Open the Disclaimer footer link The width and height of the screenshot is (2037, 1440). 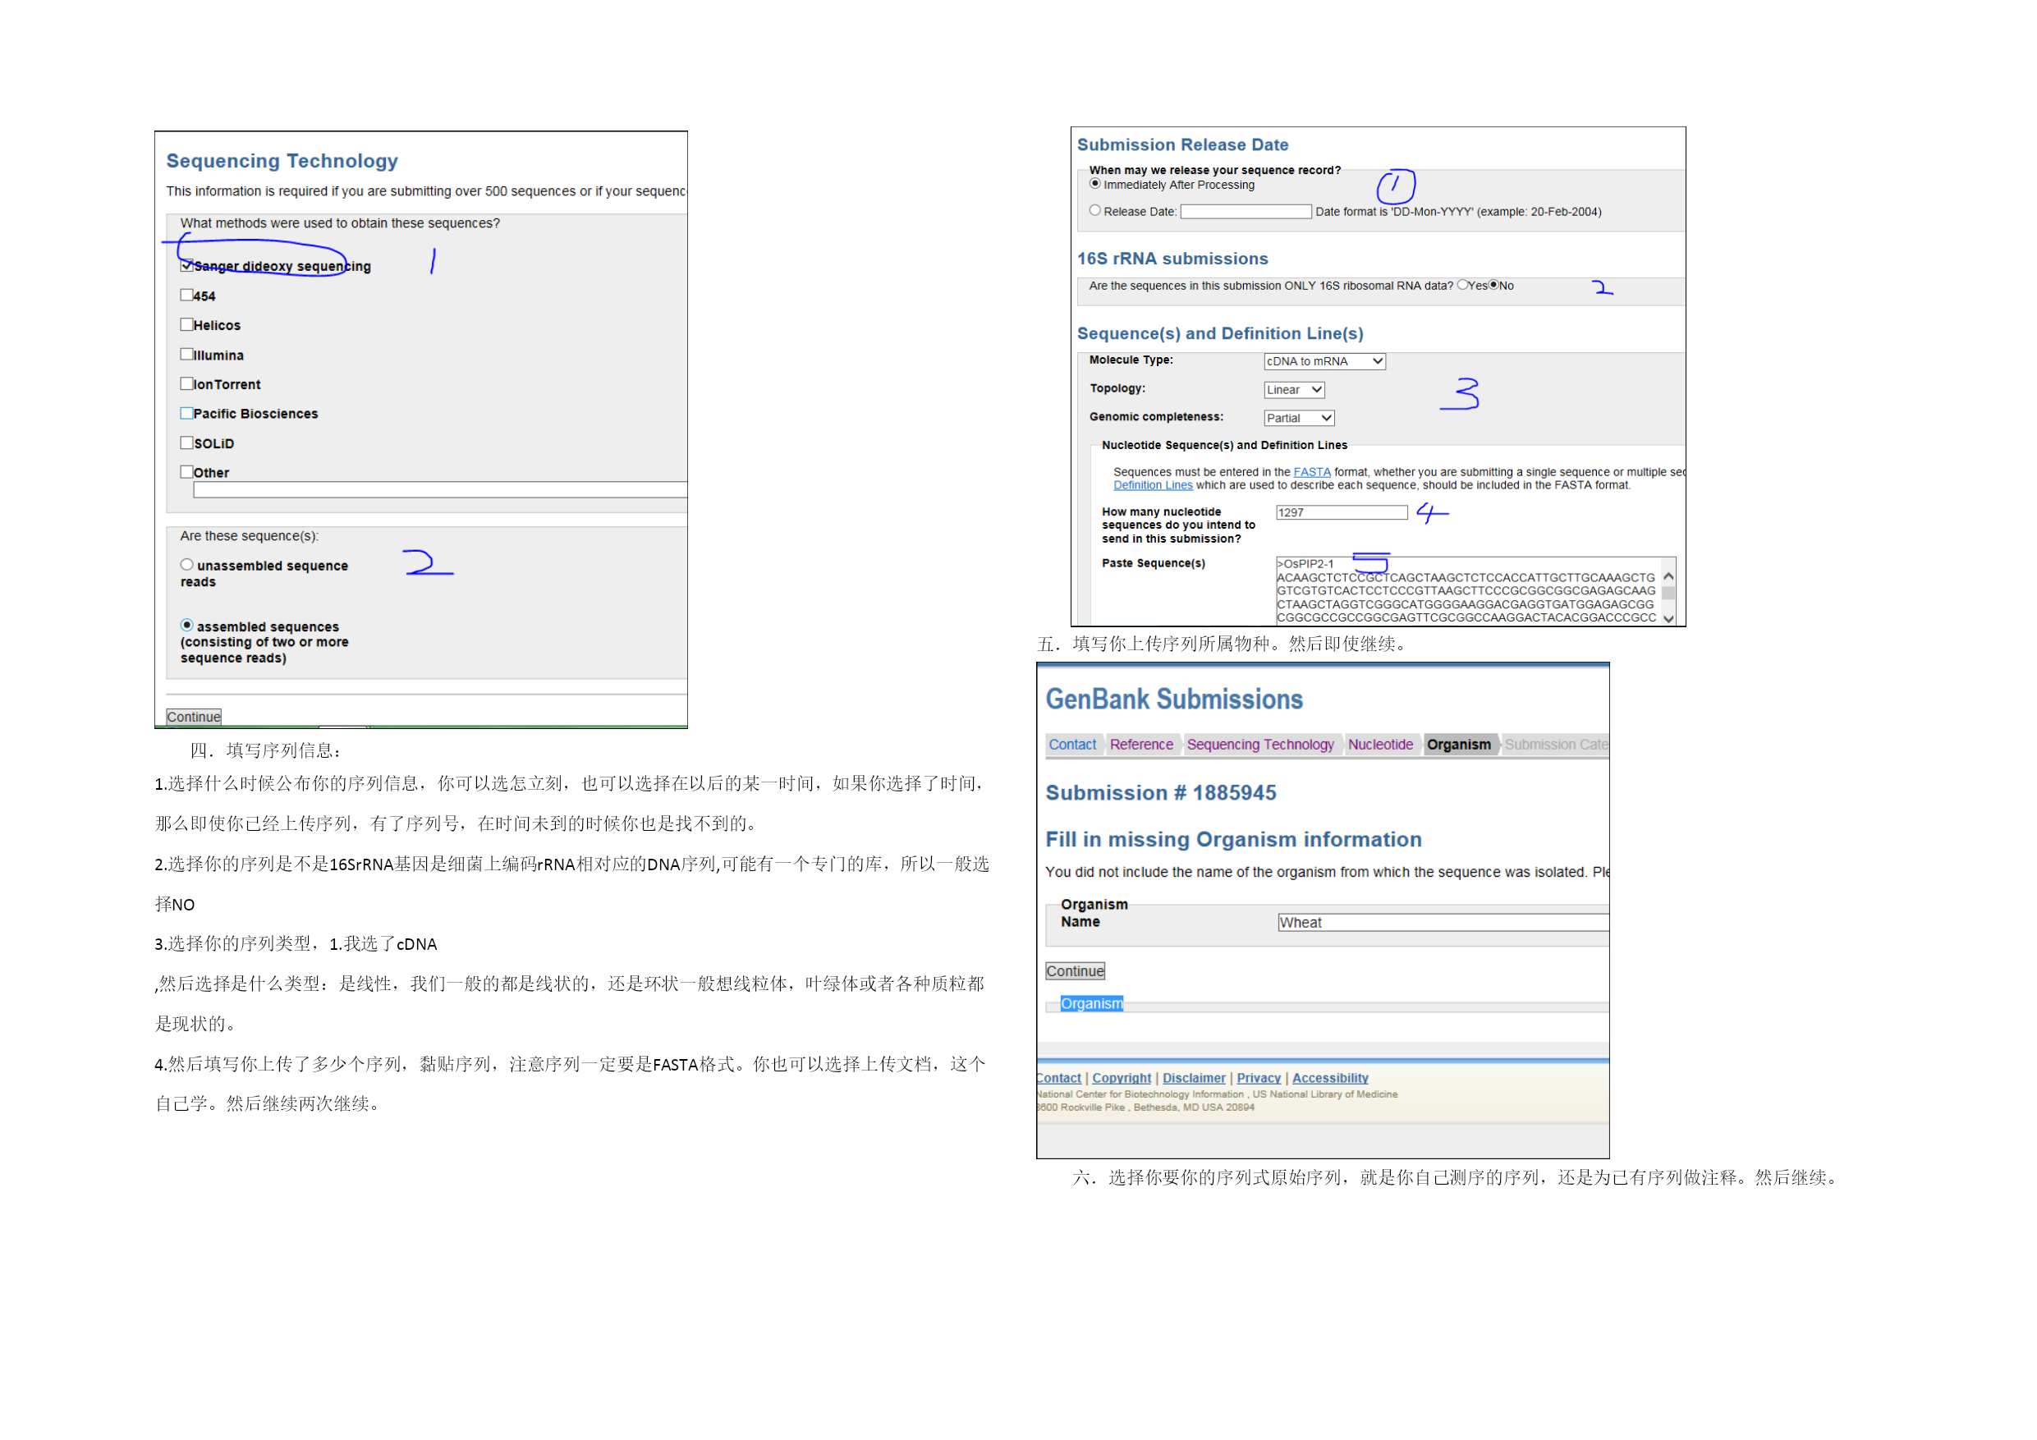1194,1078
